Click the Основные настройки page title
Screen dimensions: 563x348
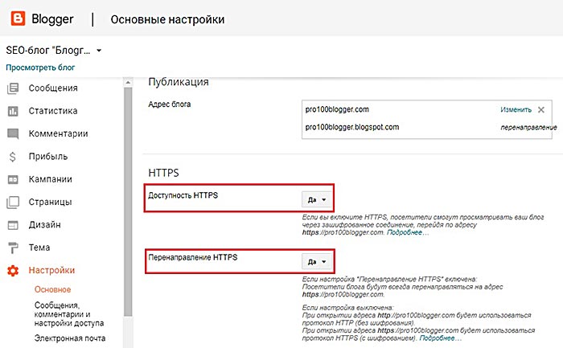(x=167, y=19)
